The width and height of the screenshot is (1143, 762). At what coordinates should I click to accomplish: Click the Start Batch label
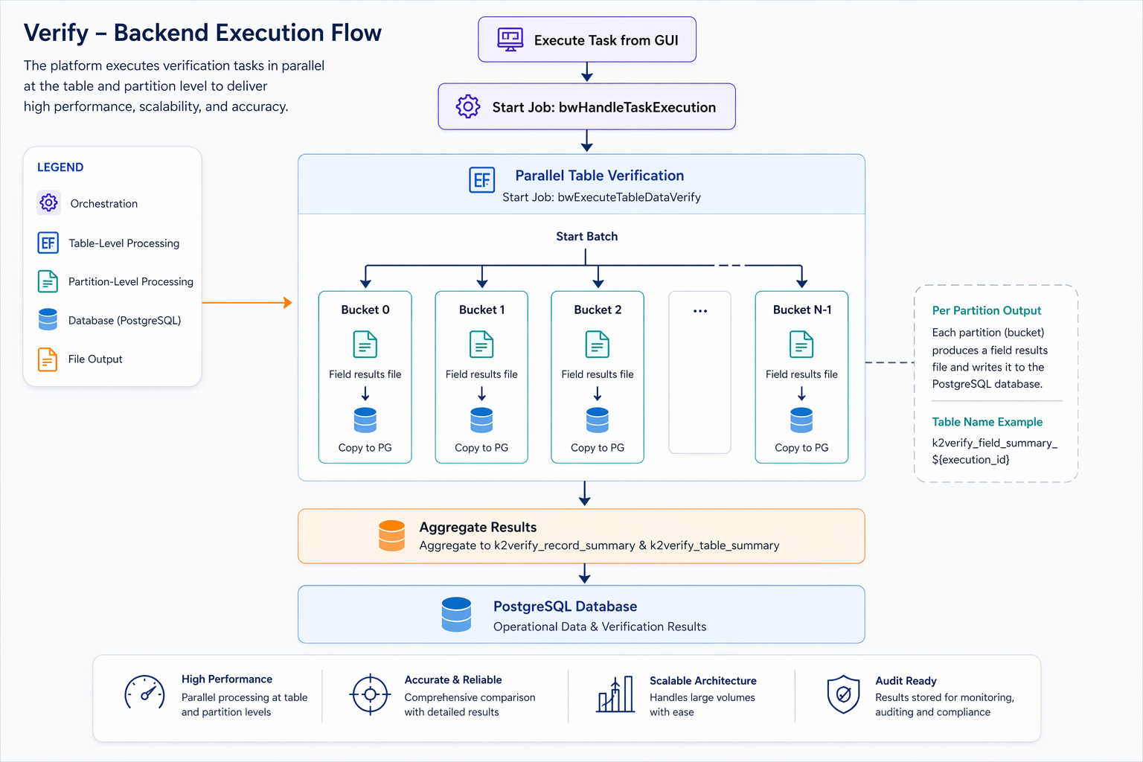tap(587, 237)
